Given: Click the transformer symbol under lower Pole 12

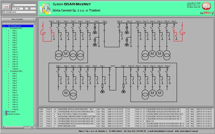Looking at the screenshot, I should [x=145, y=95].
